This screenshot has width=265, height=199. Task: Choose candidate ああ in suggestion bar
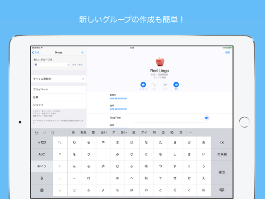[84, 133]
